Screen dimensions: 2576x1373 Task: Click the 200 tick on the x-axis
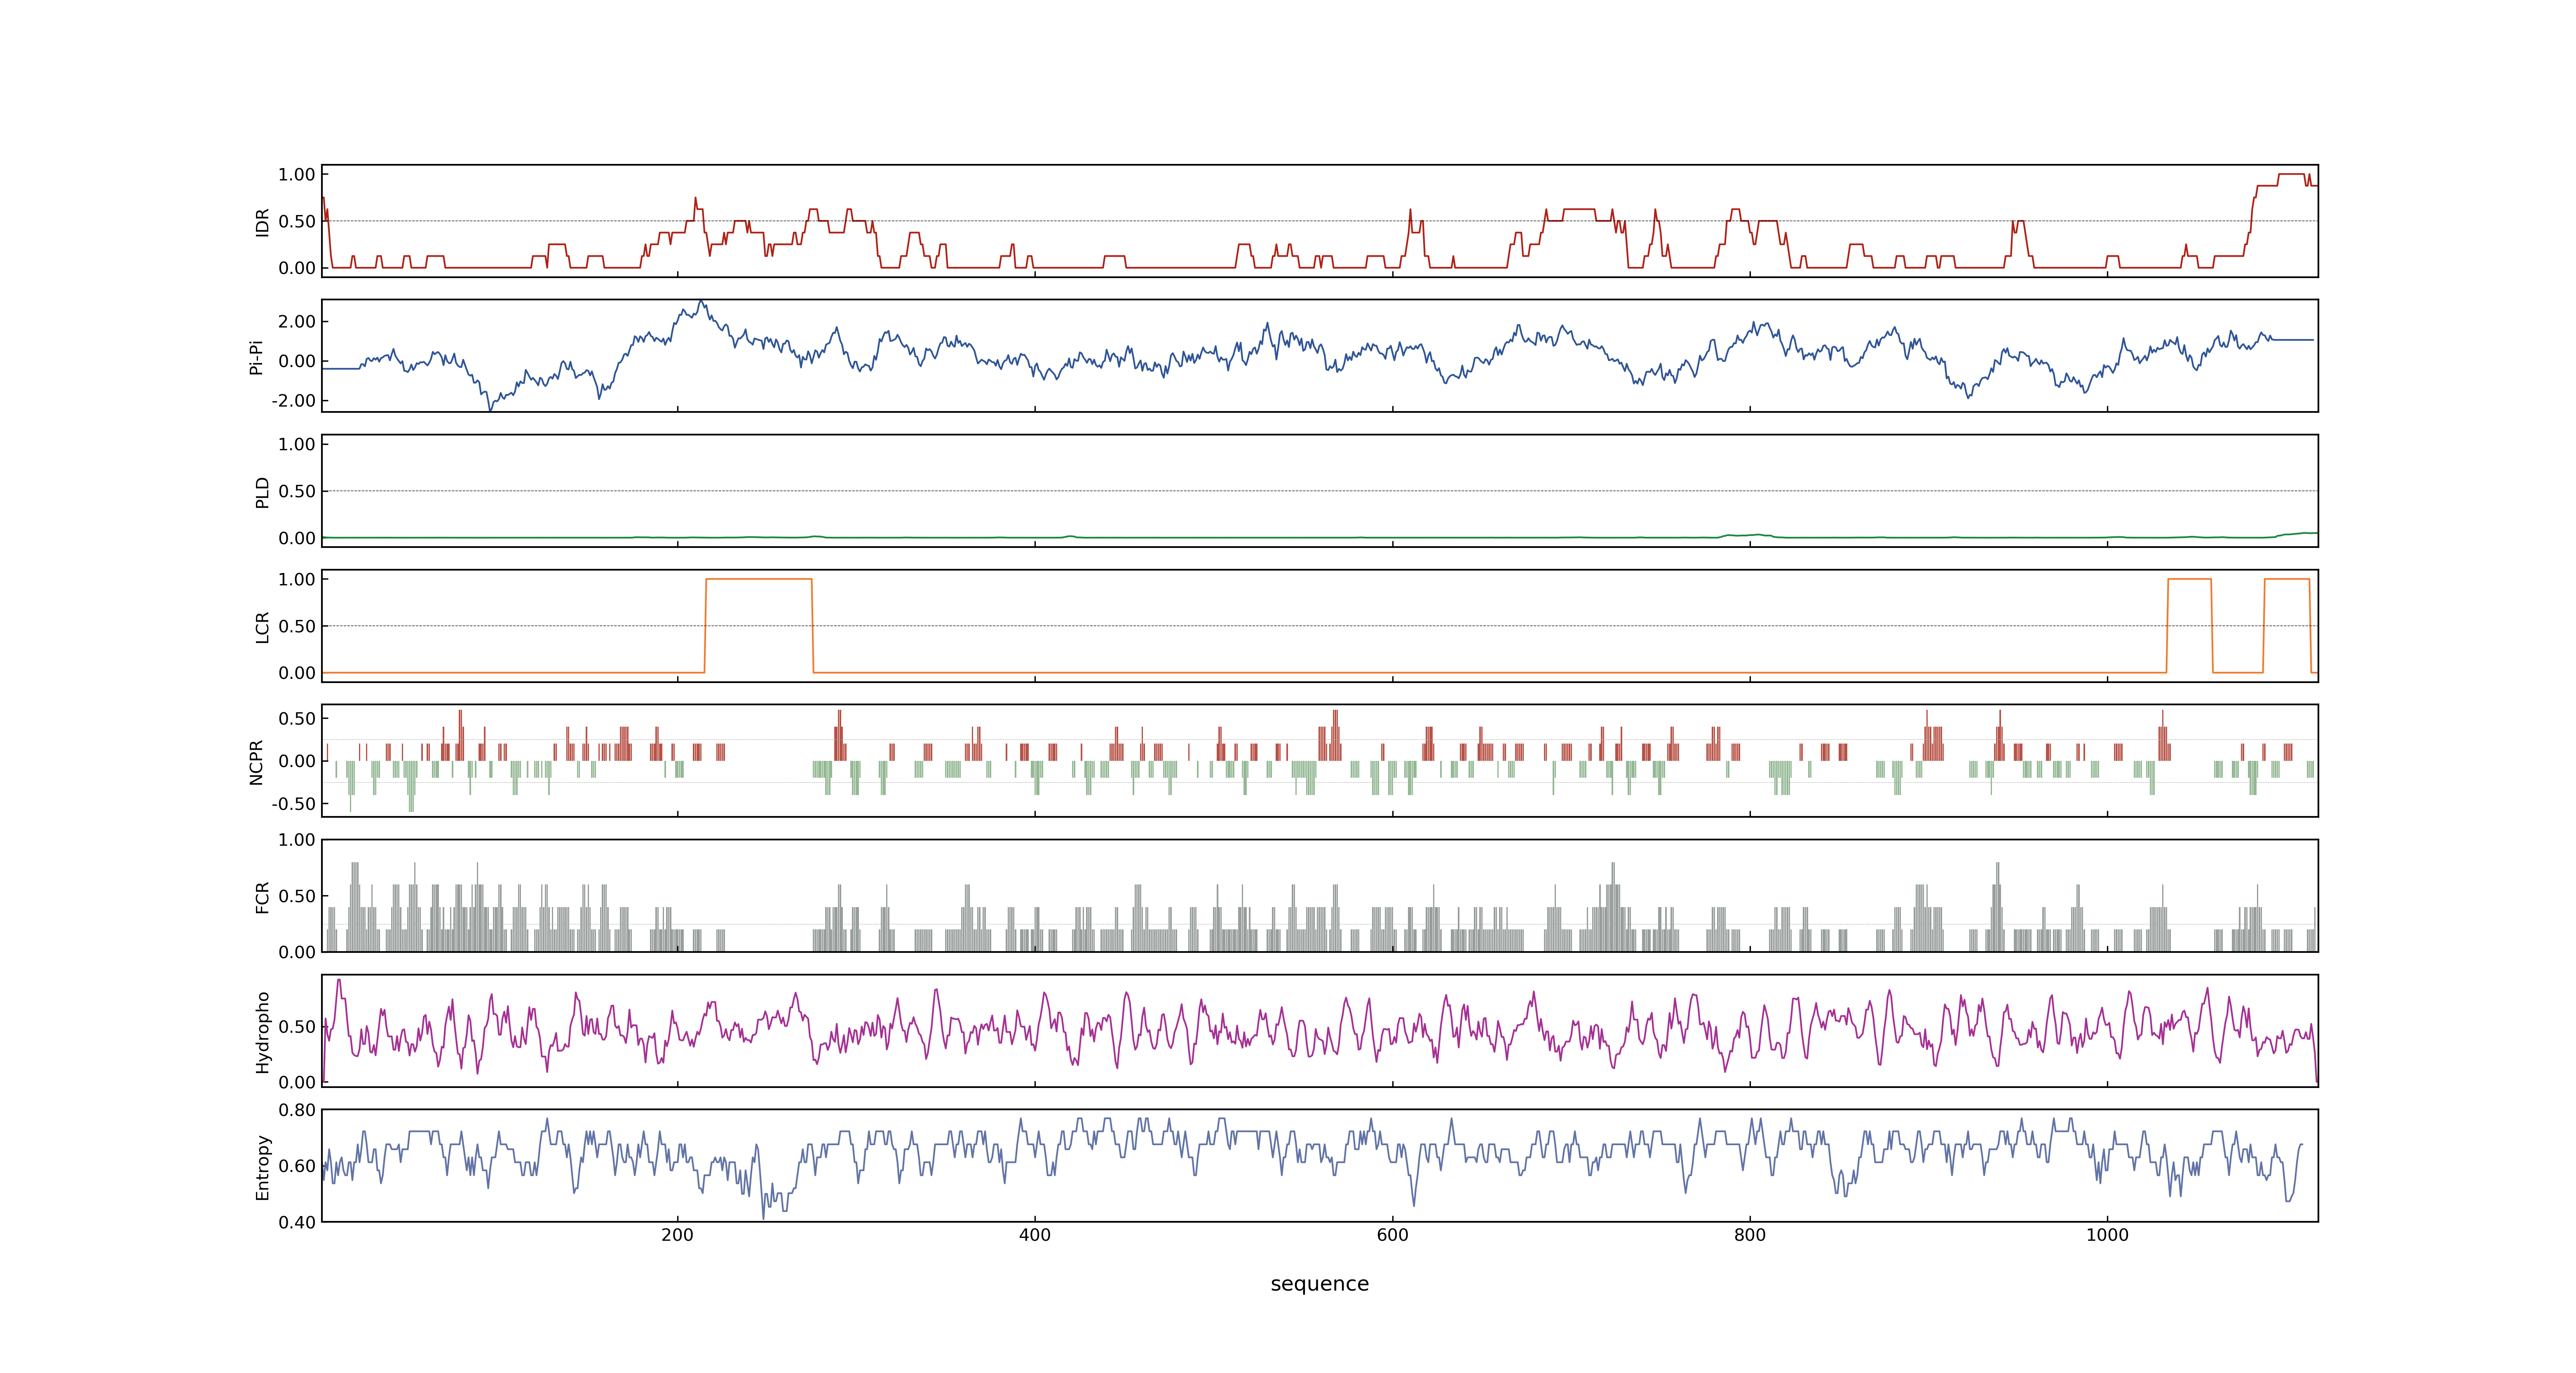677,1235
